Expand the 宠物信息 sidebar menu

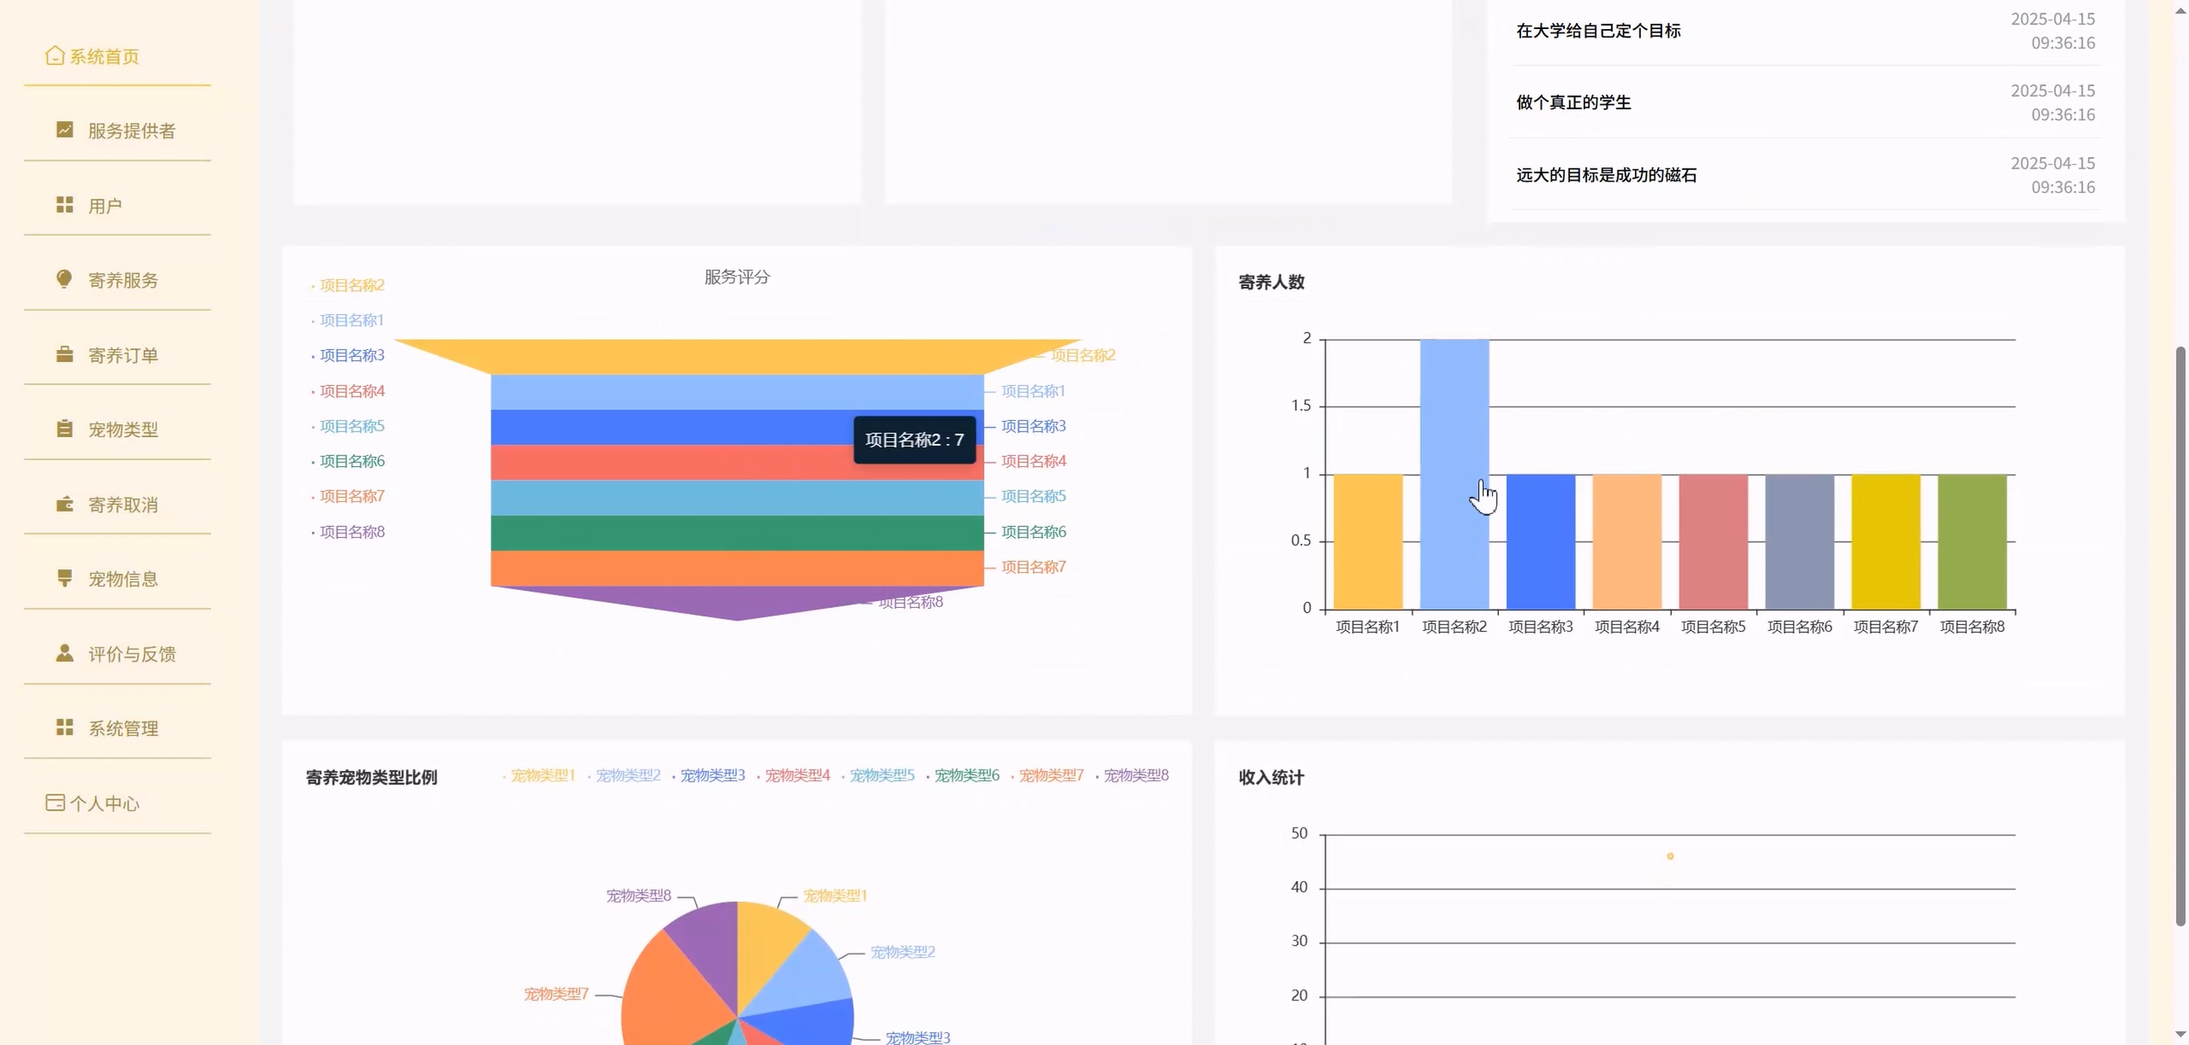click(123, 579)
